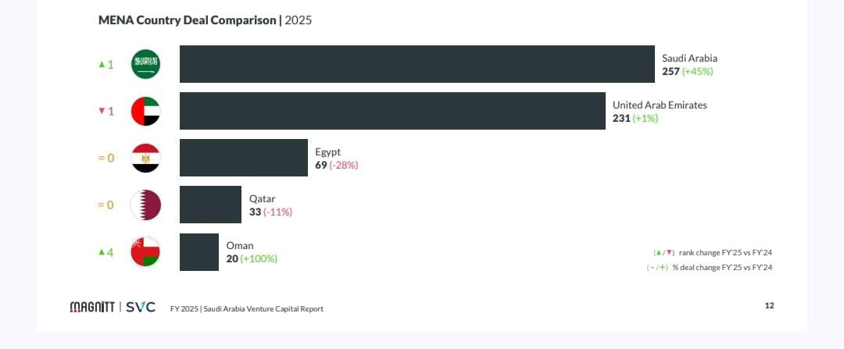This screenshot has height=349, width=844.
Task: Select the United Arab Emirates deal bar
Action: tap(392, 111)
